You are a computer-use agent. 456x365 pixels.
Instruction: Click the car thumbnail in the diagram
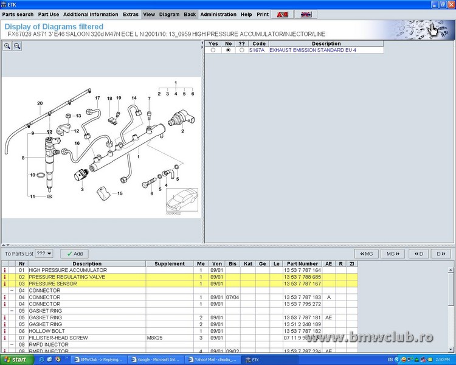coord(182,200)
